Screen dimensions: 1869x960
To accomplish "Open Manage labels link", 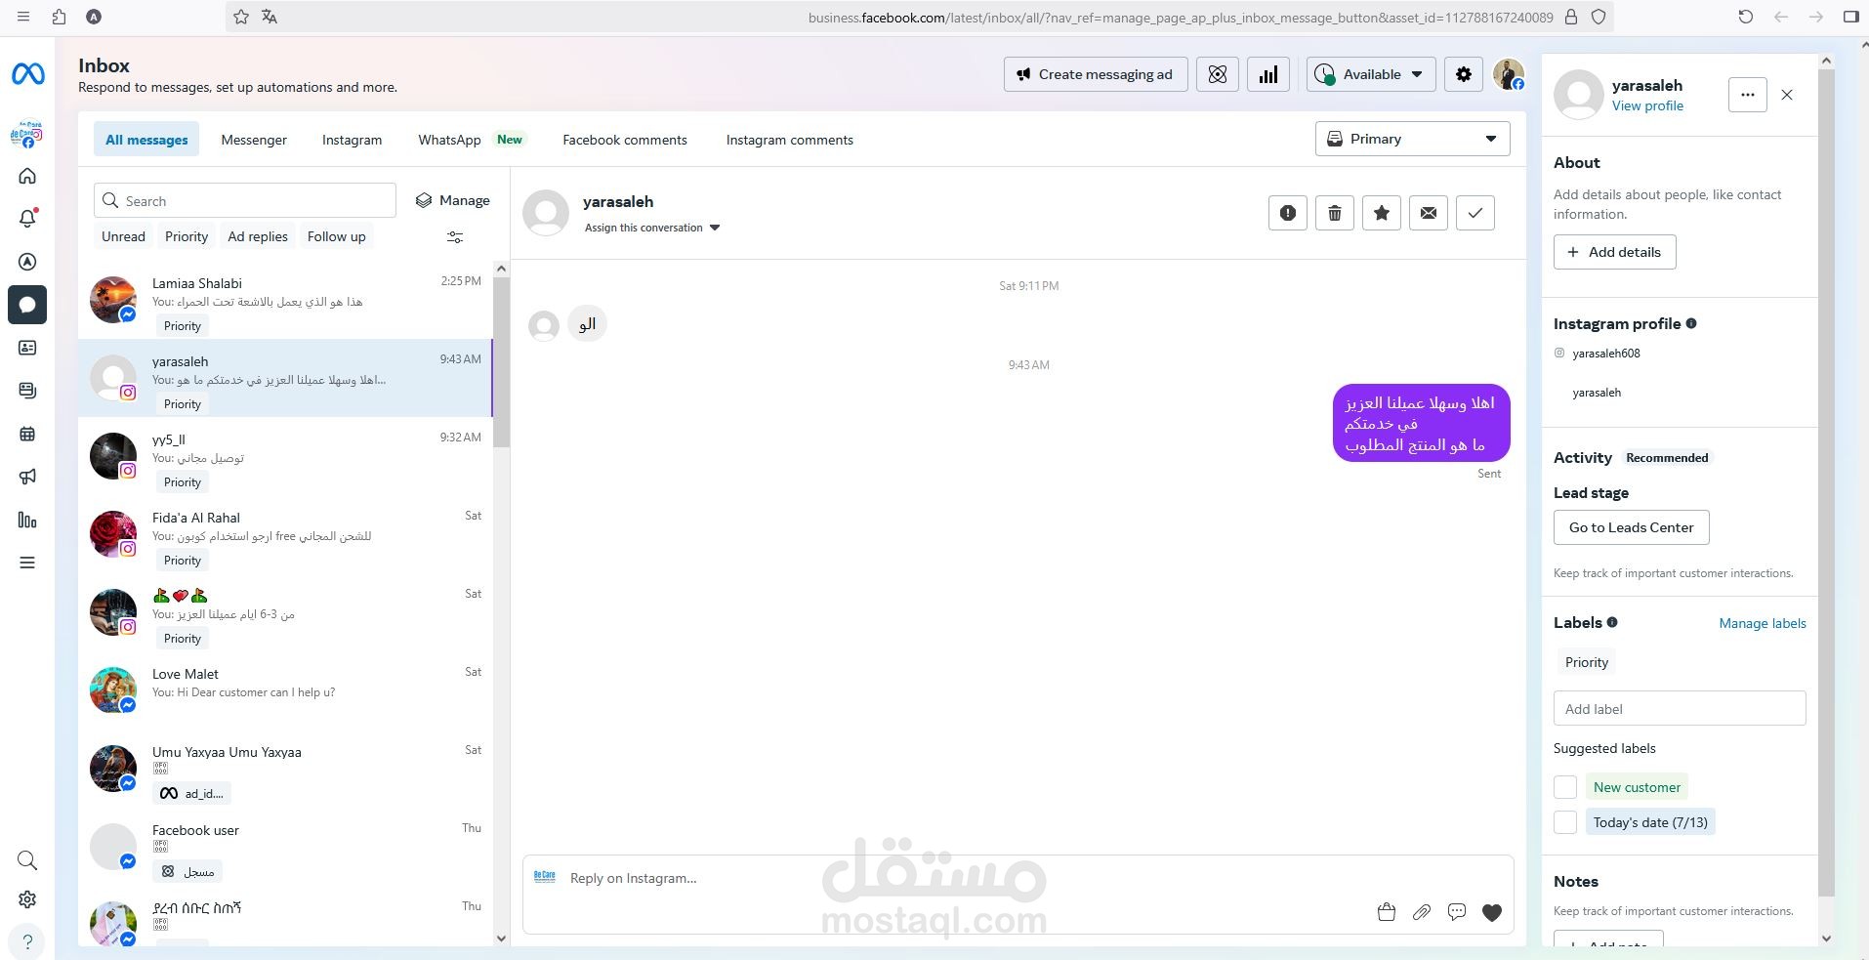I will tap(1762, 623).
